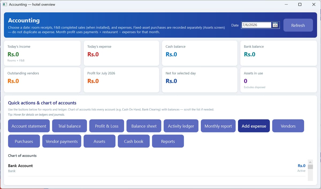The height and width of the screenshot is (189, 321).
Task: Open the Account statement report
Action: click(29, 126)
